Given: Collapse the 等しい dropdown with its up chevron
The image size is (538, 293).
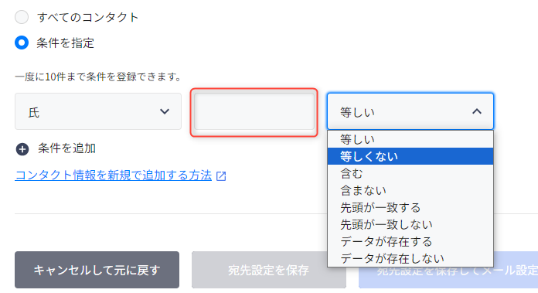Looking at the screenshot, I should pos(477,111).
